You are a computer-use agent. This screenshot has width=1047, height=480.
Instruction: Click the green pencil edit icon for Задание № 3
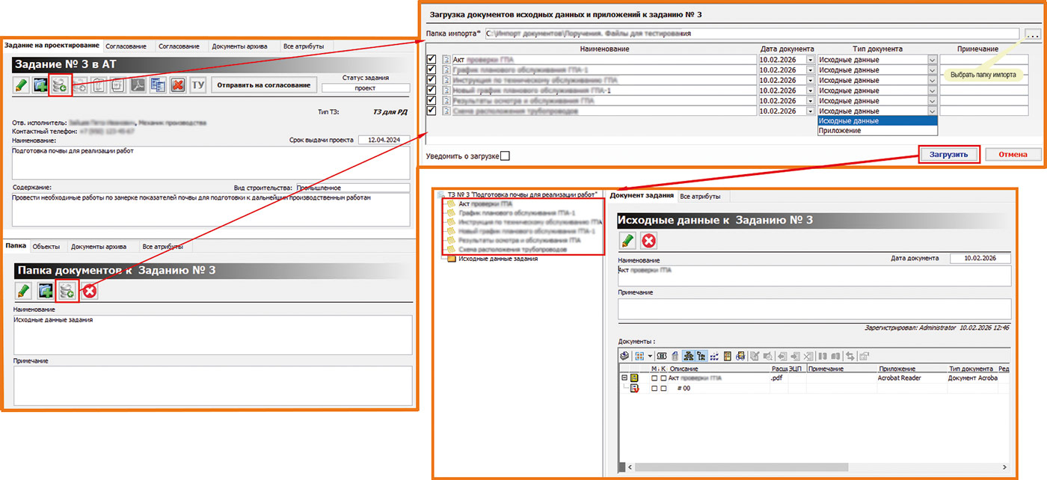point(22,85)
